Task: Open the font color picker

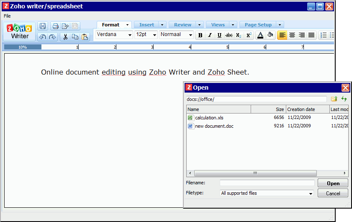Action: [x=260, y=35]
